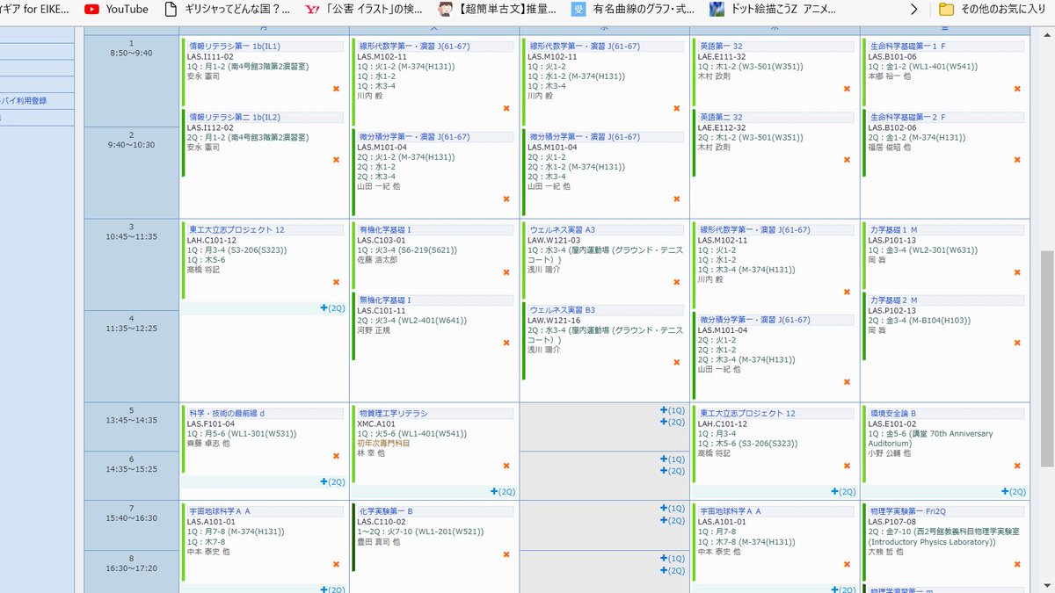Select period 3 cell 10:45~11:35
This screenshot has width=1055, height=593.
[x=132, y=264]
